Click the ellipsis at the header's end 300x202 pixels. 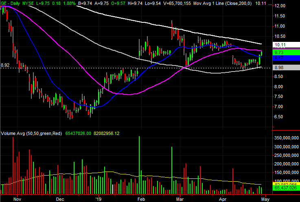pos(270,4)
